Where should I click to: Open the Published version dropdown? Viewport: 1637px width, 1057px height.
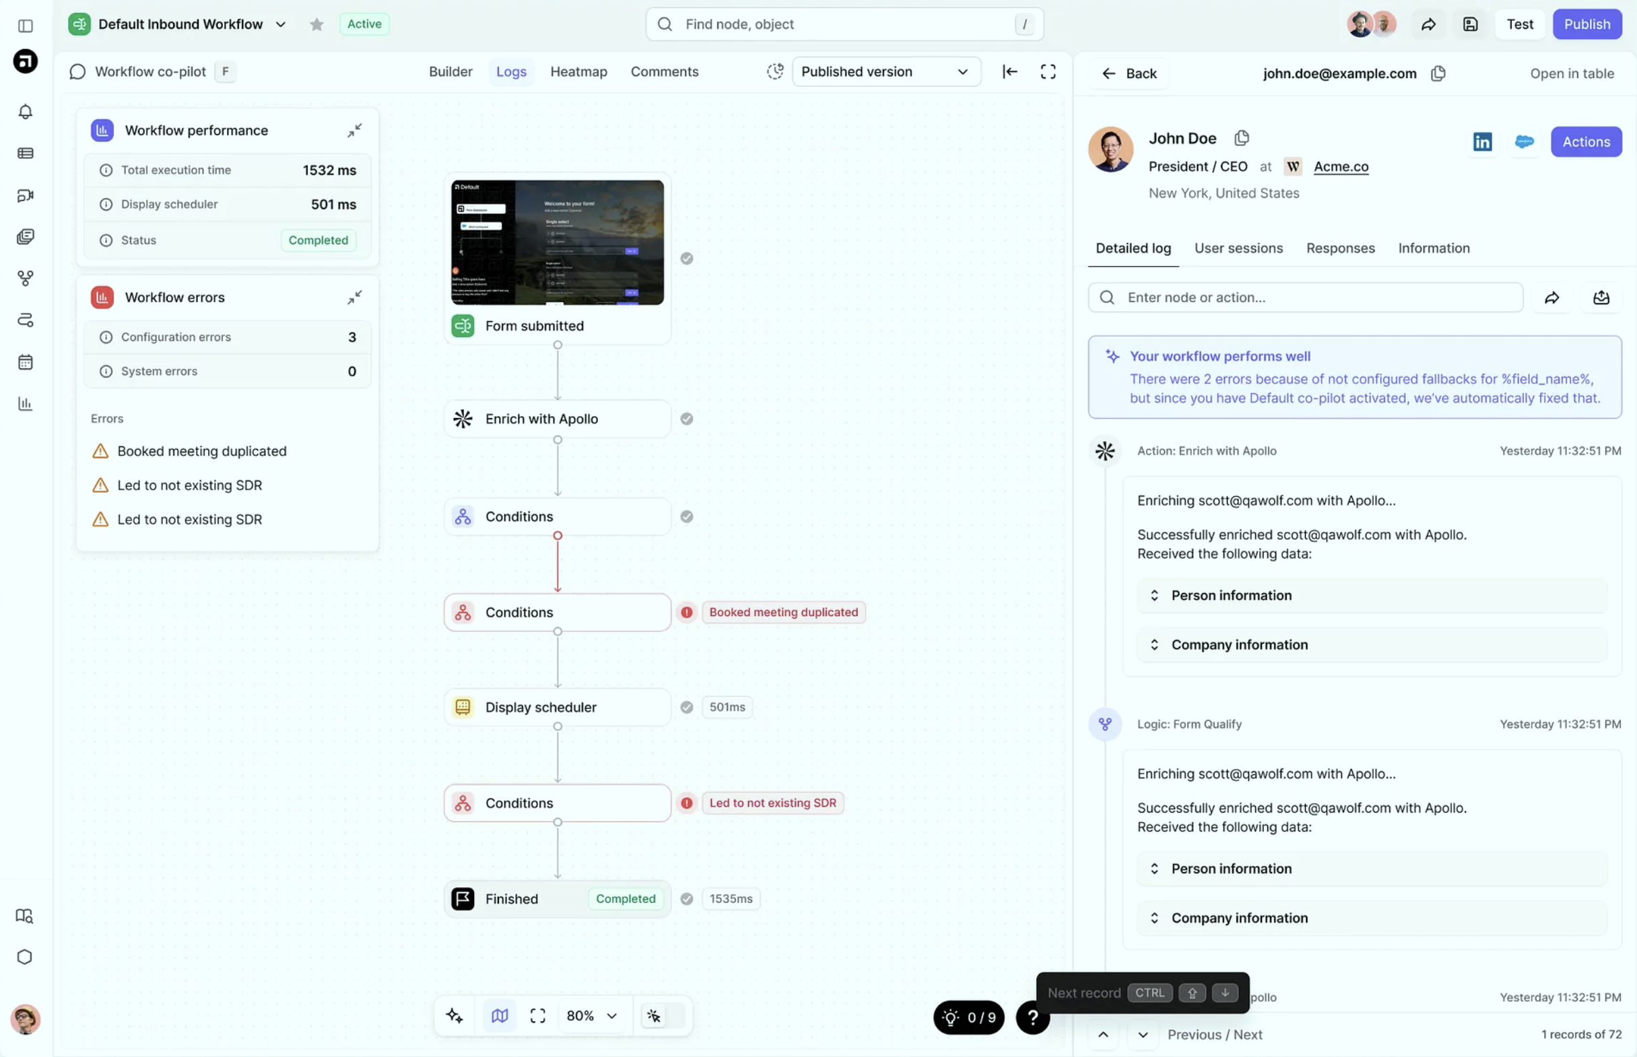coord(886,71)
